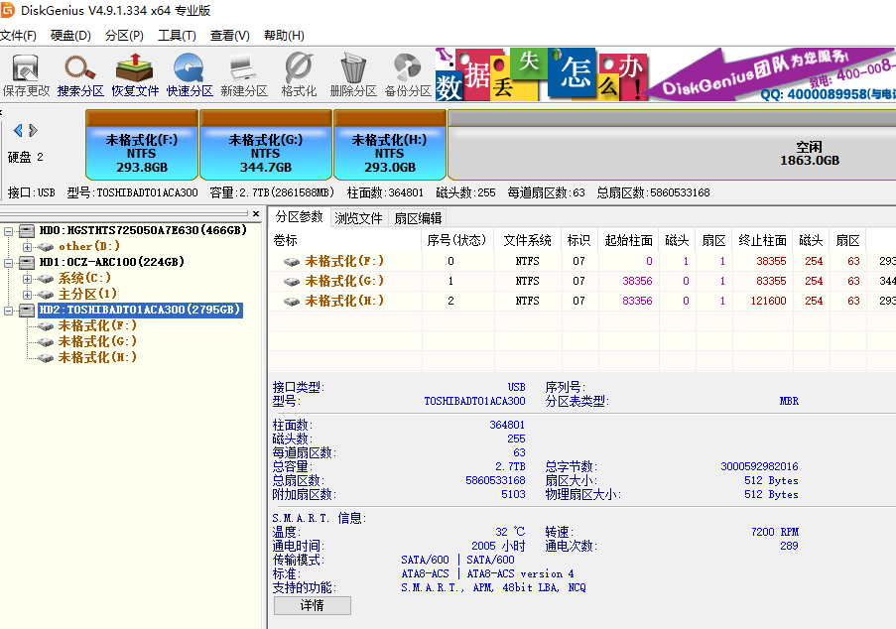Collapse the HD2 TOSHIBA disk node
This screenshot has width=896, height=629.
coord(9,311)
